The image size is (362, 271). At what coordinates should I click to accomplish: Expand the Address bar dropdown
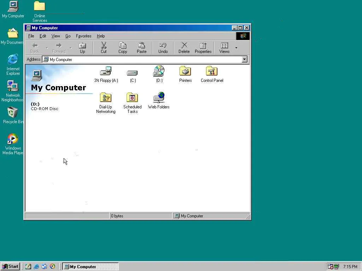coord(245,59)
